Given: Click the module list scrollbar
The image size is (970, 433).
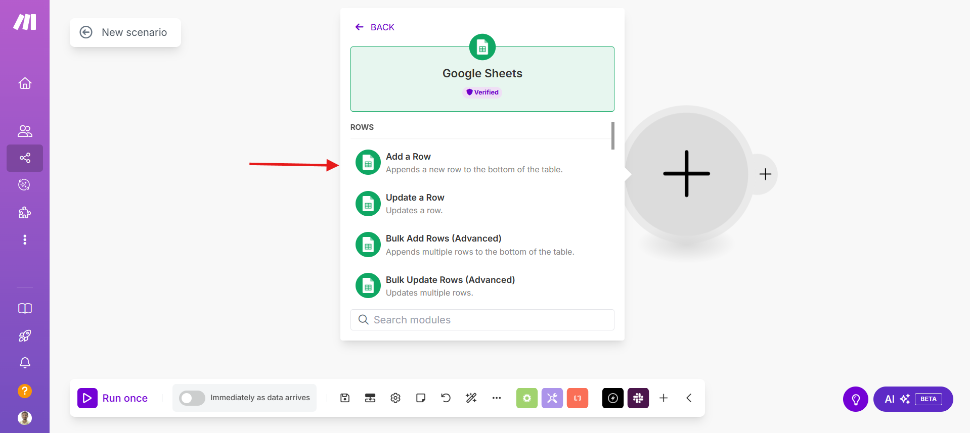Looking at the screenshot, I should 613,135.
